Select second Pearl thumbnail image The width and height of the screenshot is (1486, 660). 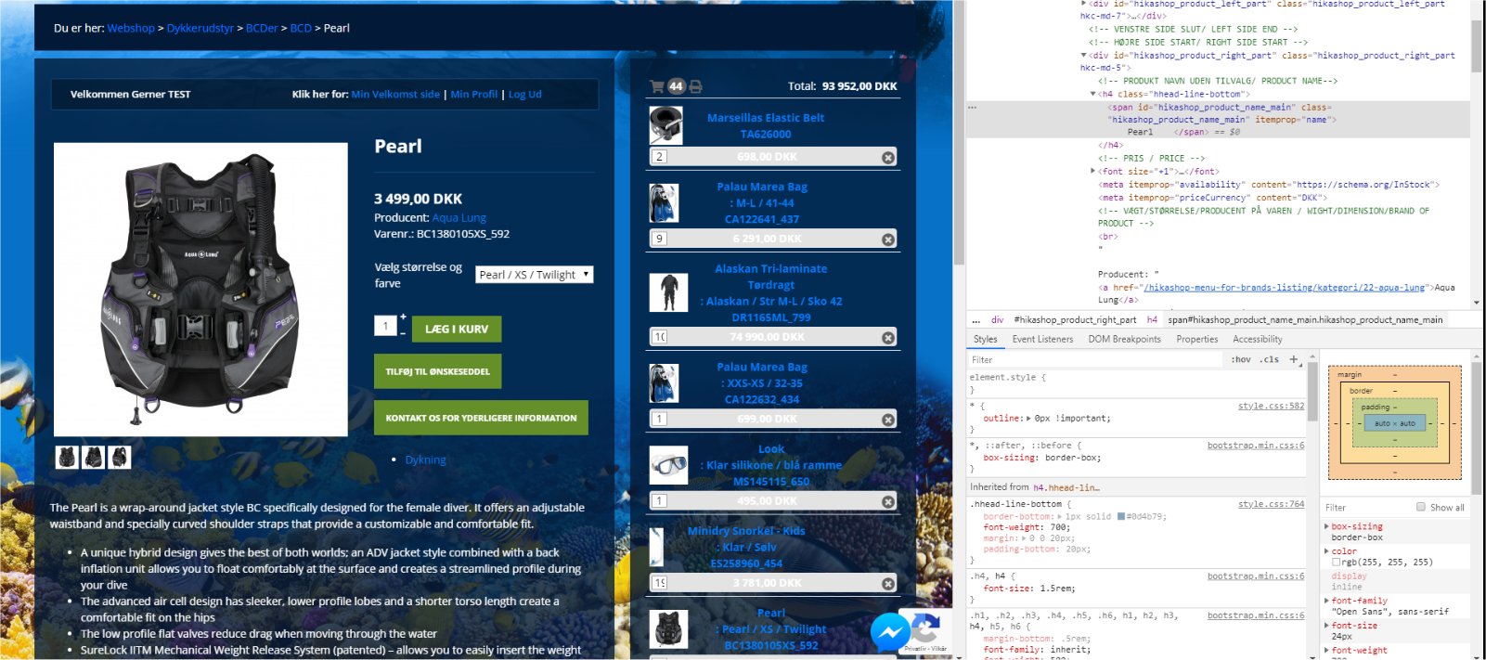coord(94,458)
